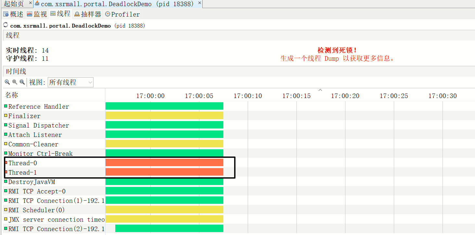Screen dimensions: 475x235
Task: Click the green Reference Handler timeline bar
Action: [x=164, y=106]
